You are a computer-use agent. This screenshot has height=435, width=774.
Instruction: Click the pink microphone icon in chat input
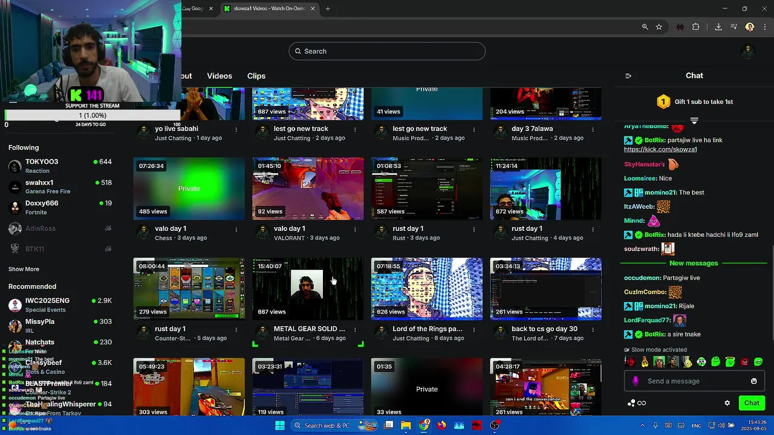(x=636, y=381)
